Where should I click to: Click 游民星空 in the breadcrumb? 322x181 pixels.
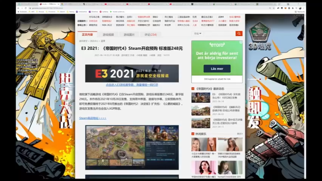83,41
